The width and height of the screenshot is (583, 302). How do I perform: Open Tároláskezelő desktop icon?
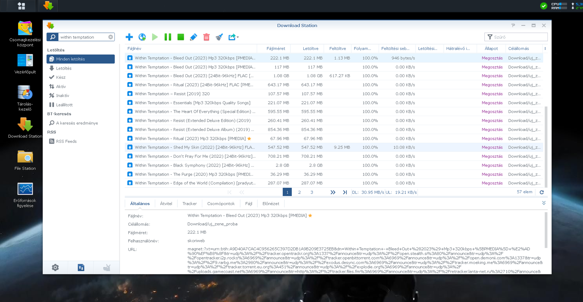[x=25, y=98]
